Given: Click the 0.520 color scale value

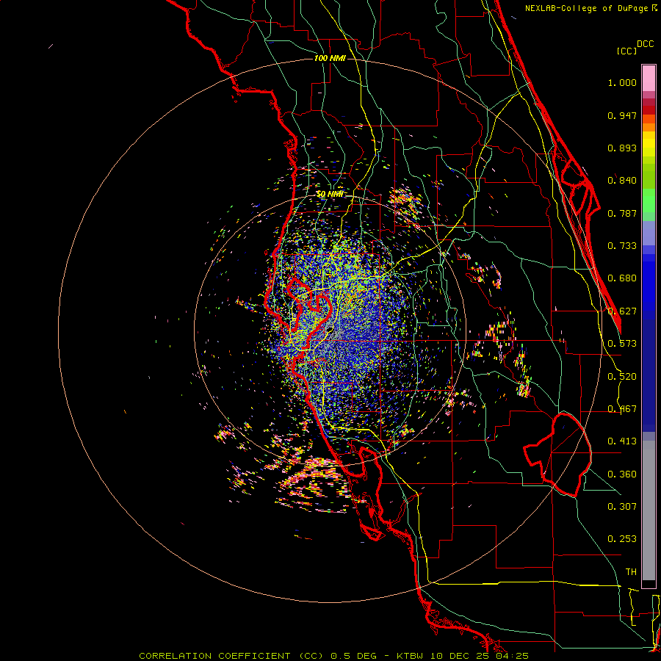Looking at the screenshot, I should pyautogui.click(x=622, y=377).
